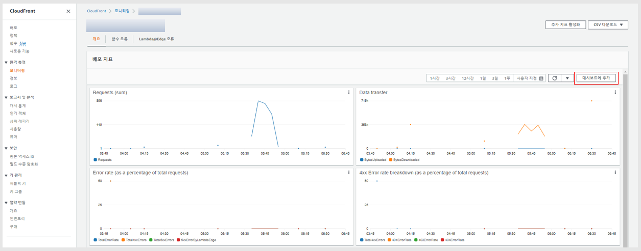Image resolution: width=641 pixels, height=251 pixels.
Task: Open the CSV 다운로드 dropdown
Action: (608, 24)
